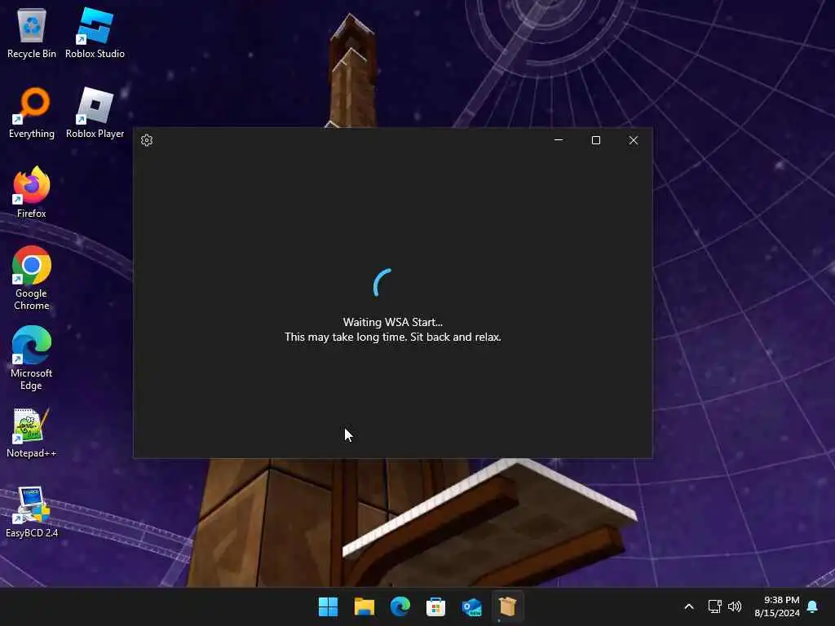Viewport: 835px width, 626px height.
Task: Select Google Chrome desktop shortcut
Action: (32, 279)
